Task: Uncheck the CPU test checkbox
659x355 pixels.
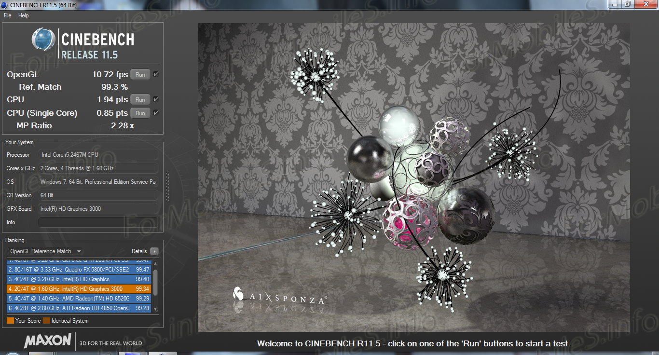Action: [156, 99]
